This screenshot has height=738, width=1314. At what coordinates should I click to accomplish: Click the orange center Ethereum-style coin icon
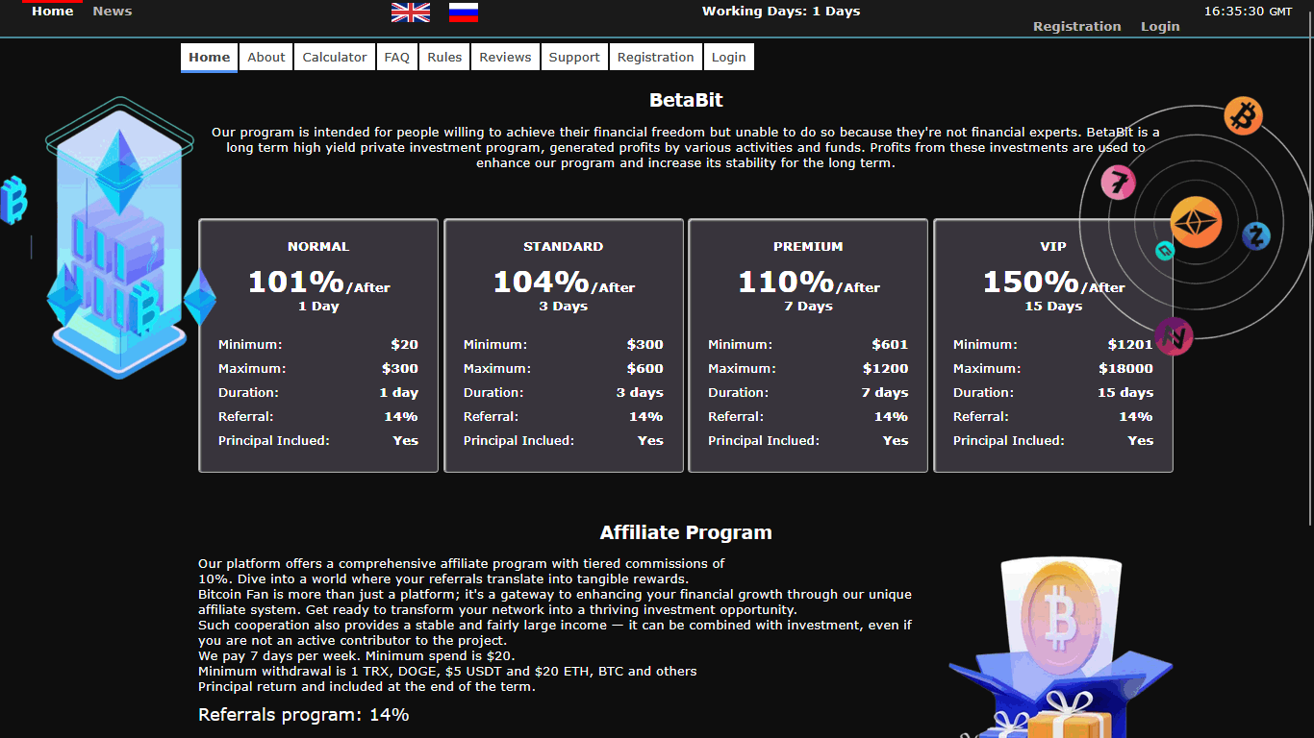[x=1196, y=222]
